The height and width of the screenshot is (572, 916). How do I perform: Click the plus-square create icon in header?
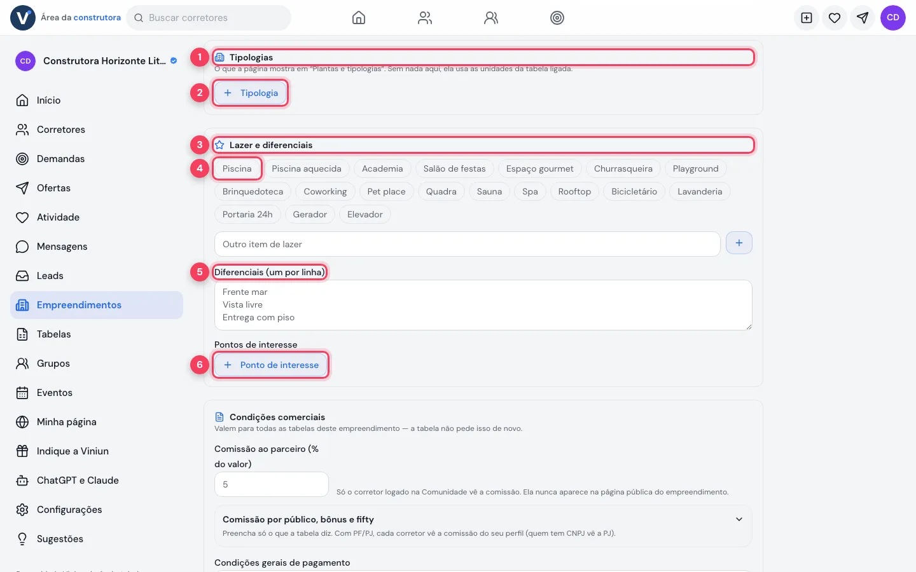[x=807, y=18]
